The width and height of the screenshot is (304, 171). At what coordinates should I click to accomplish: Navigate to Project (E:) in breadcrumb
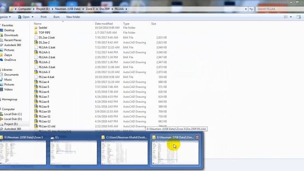[43, 9]
